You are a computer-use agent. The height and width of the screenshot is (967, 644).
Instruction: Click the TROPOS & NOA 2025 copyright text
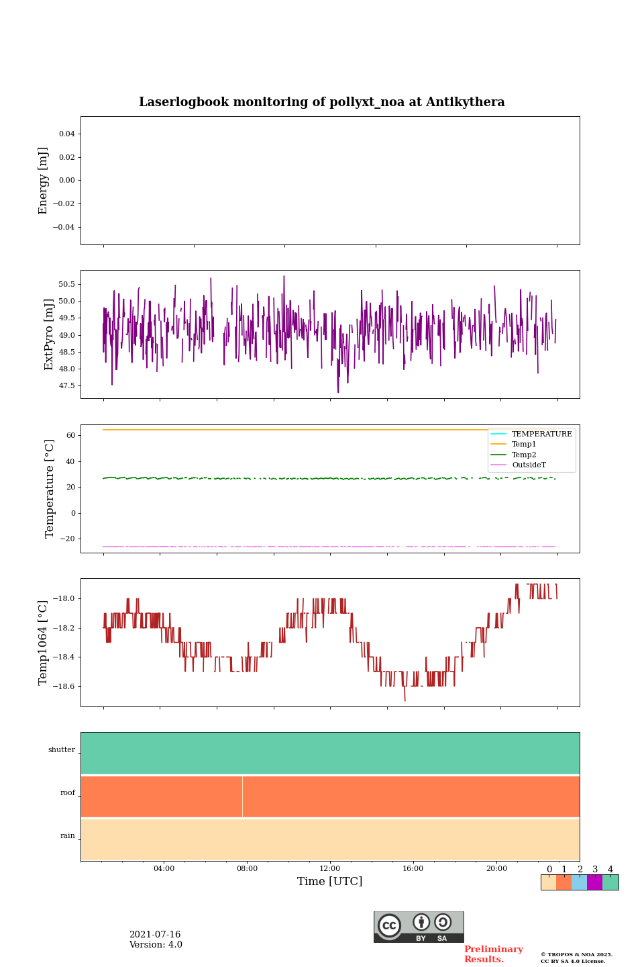click(577, 954)
